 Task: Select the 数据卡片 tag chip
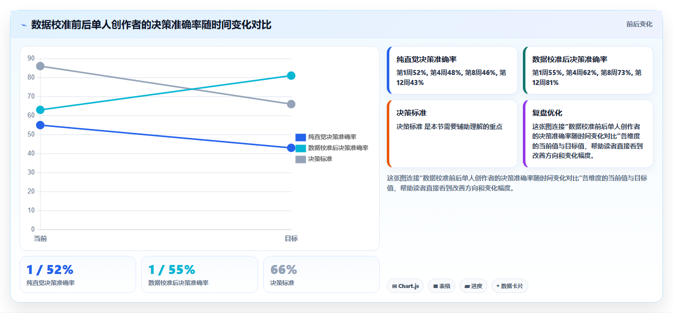tap(509, 286)
